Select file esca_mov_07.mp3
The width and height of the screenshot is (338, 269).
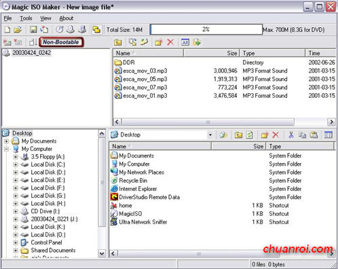point(145,88)
